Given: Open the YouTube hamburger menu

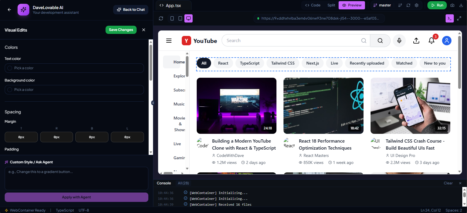Looking at the screenshot, I should 169,41.
